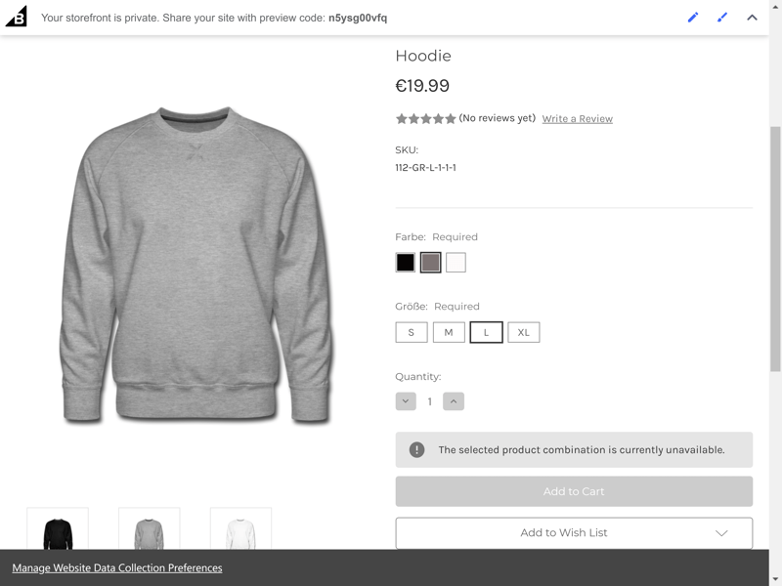The height and width of the screenshot is (586, 782).
Task: Collapse the private storefront banner chevron
Action: pos(752,18)
